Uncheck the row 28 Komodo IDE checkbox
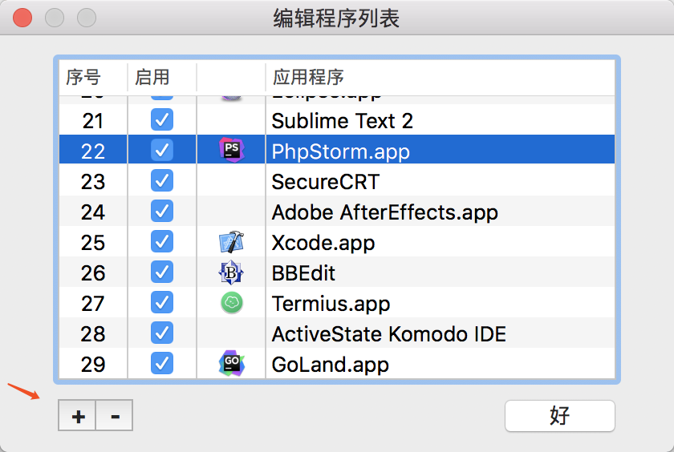Viewport: 674px width, 452px height. (162, 333)
